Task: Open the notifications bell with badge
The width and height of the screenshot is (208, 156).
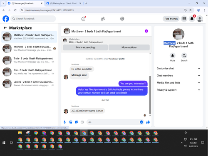Action: click(x=192, y=19)
